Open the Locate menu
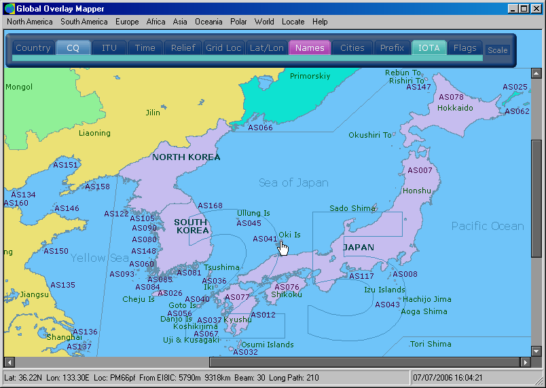 click(x=293, y=22)
